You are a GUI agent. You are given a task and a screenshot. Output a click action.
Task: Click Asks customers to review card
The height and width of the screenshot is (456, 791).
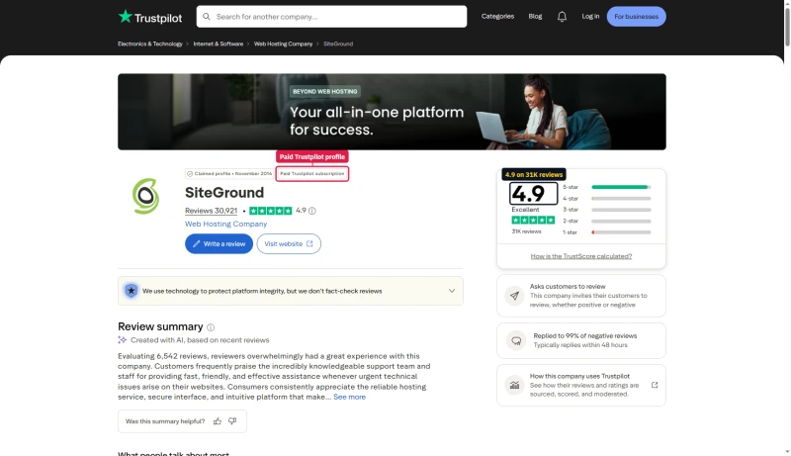click(580, 296)
